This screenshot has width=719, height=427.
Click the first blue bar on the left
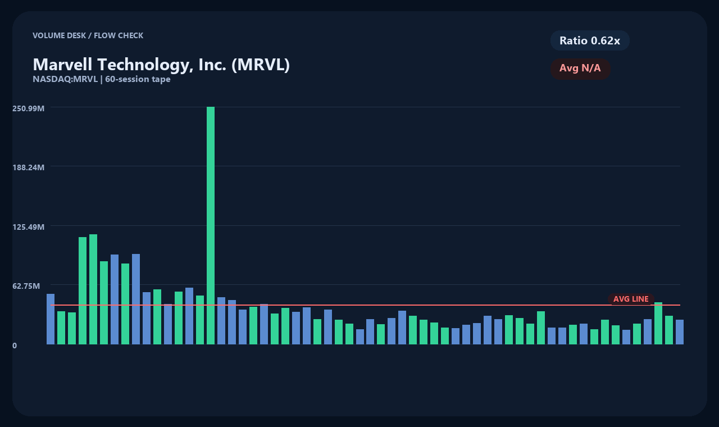tap(51, 319)
